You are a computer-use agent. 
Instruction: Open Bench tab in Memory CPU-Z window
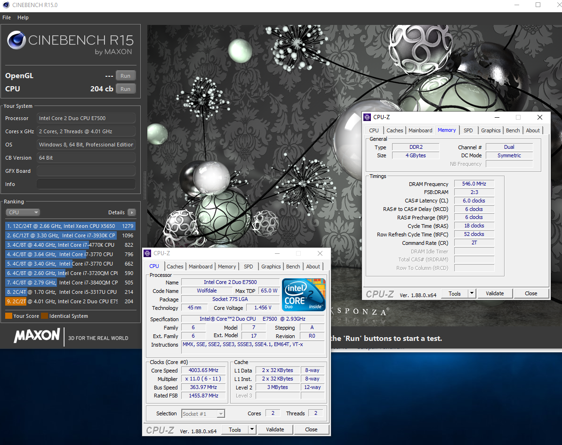(x=513, y=130)
